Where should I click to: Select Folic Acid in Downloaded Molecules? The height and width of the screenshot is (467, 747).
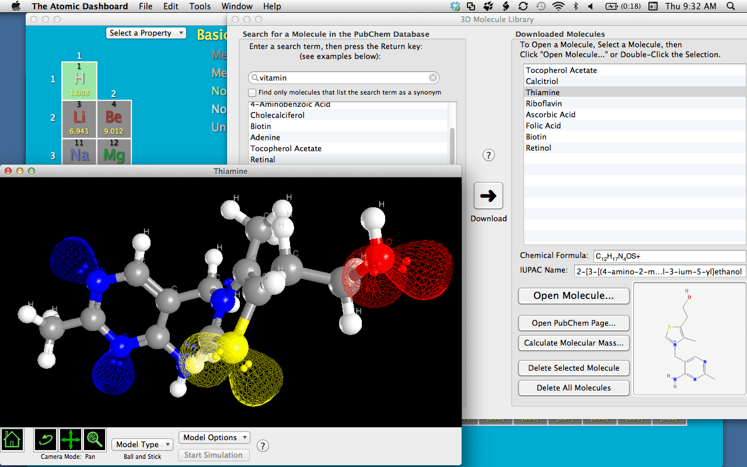click(635, 126)
